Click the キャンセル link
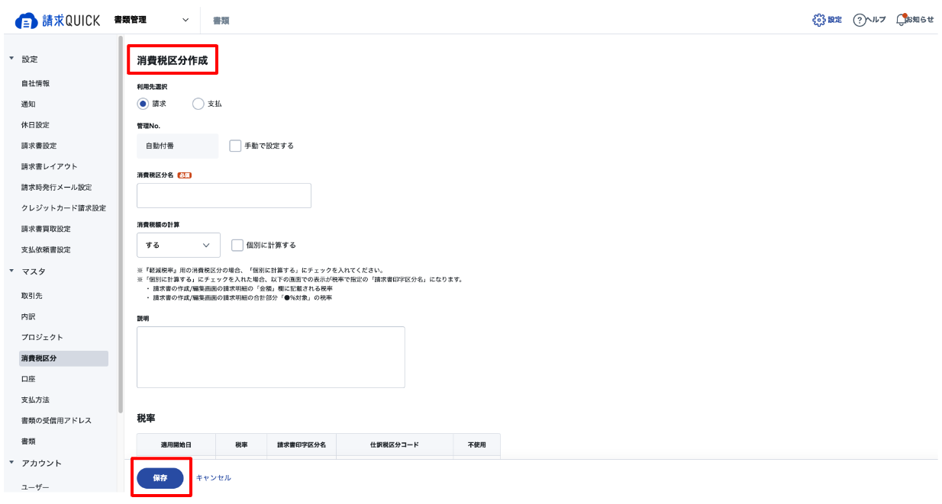 pyautogui.click(x=214, y=478)
